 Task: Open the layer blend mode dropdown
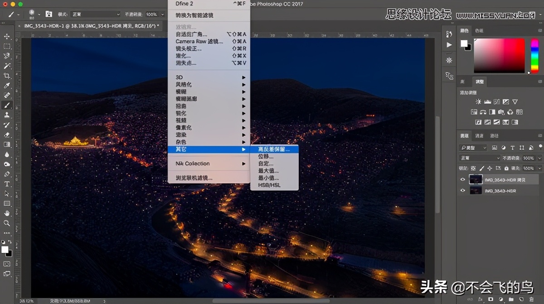click(479, 158)
